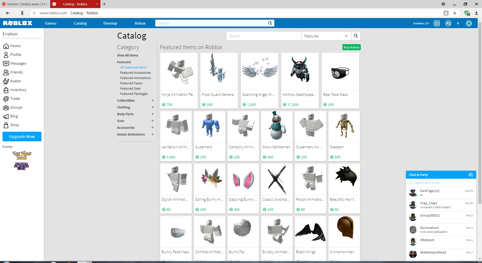This screenshot has height=263, width=482.
Task: Click the Roblox logo in the header
Action: (x=18, y=23)
